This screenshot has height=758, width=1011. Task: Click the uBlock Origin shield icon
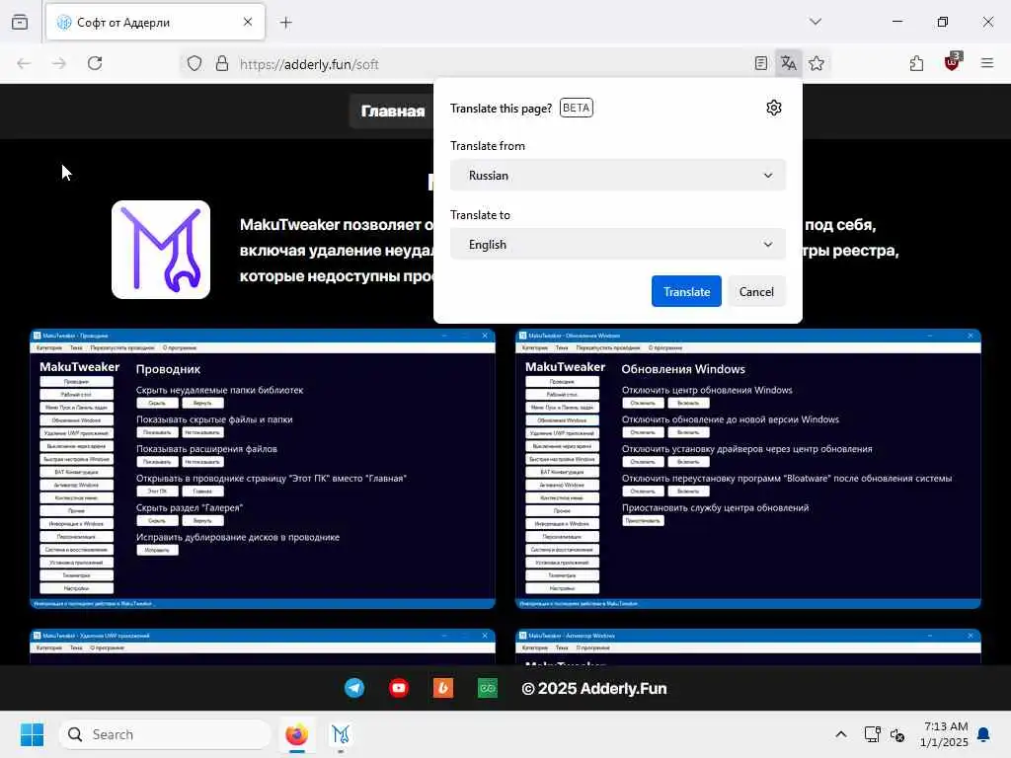click(x=953, y=62)
